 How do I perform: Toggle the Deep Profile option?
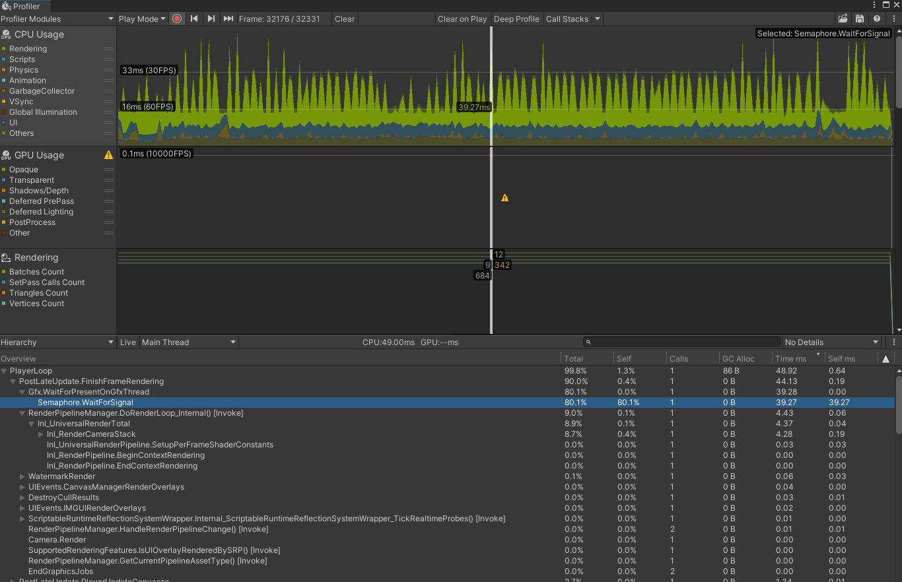point(516,19)
